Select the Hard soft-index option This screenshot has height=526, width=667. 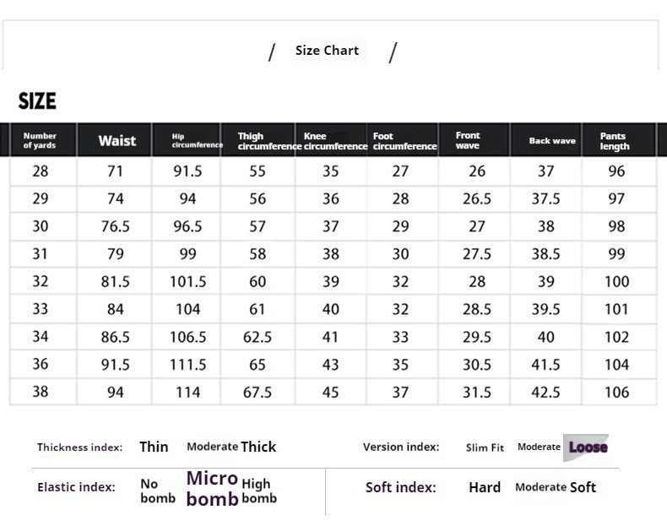[x=485, y=487]
